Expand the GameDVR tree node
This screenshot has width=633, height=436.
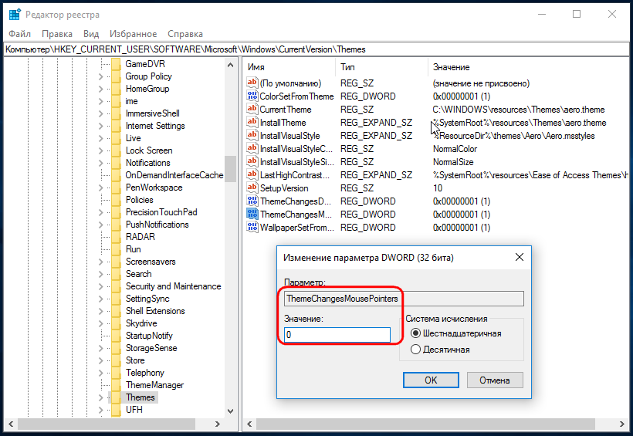click(100, 64)
